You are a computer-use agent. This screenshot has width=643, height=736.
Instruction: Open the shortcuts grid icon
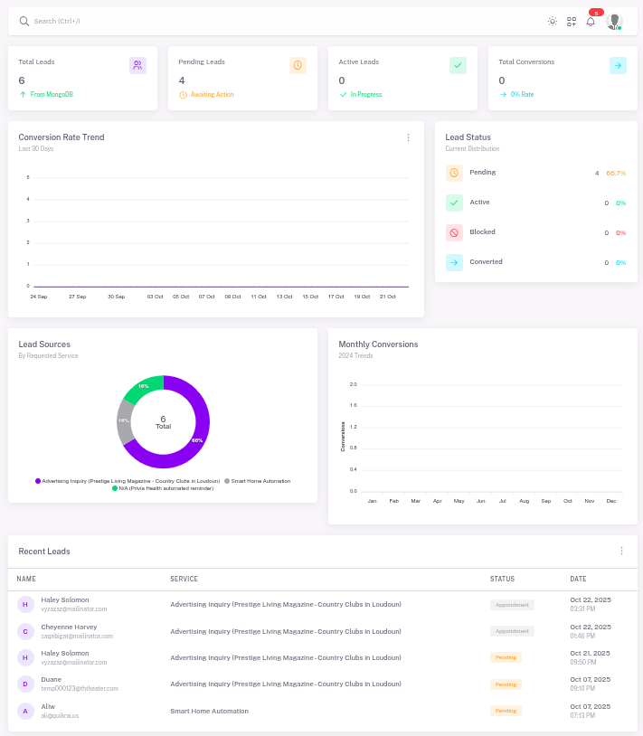572,21
